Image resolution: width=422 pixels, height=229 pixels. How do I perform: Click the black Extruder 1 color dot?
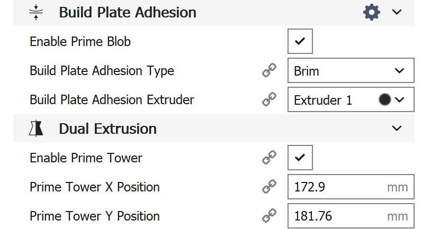pos(385,99)
